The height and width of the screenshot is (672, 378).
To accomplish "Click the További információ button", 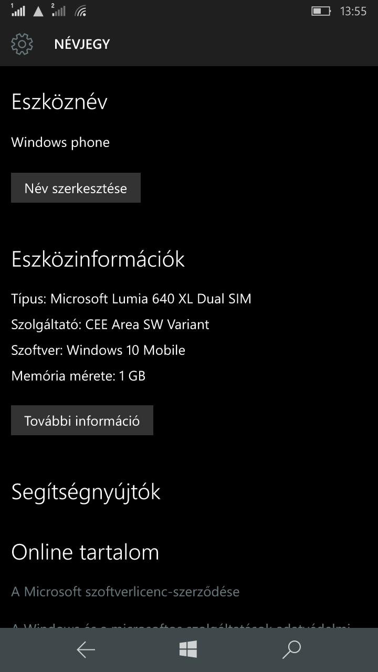I will [x=82, y=420].
